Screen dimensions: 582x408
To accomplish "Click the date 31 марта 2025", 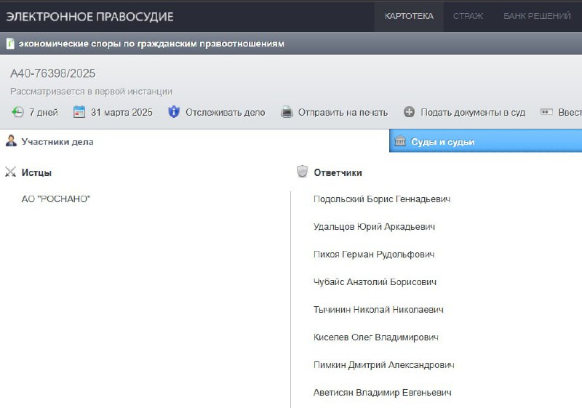I will pos(121,113).
